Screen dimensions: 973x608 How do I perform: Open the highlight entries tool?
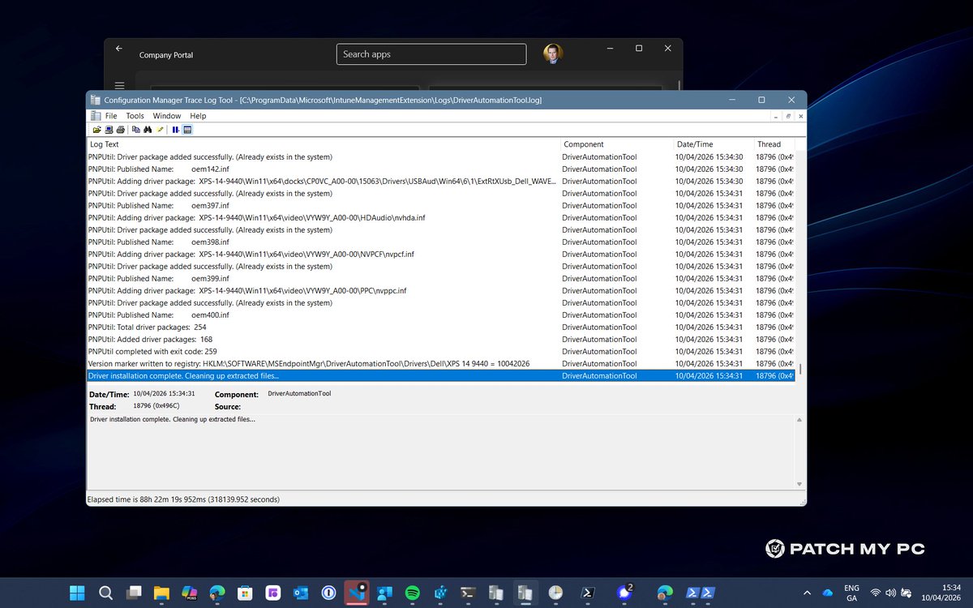click(x=161, y=129)
